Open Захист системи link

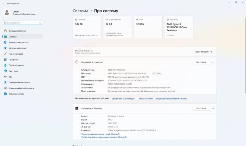145,99
